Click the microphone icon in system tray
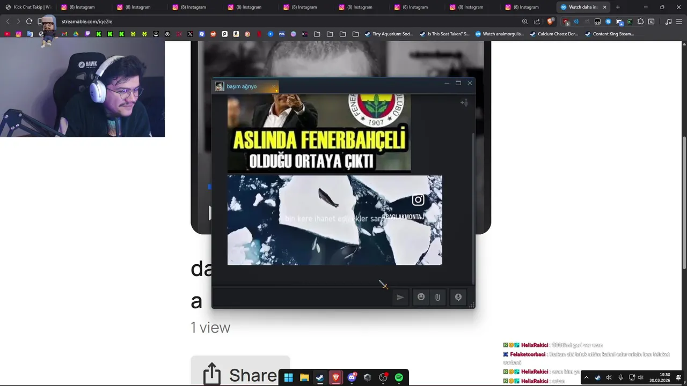This screenshot has width=687, height=386. point(620,377)
